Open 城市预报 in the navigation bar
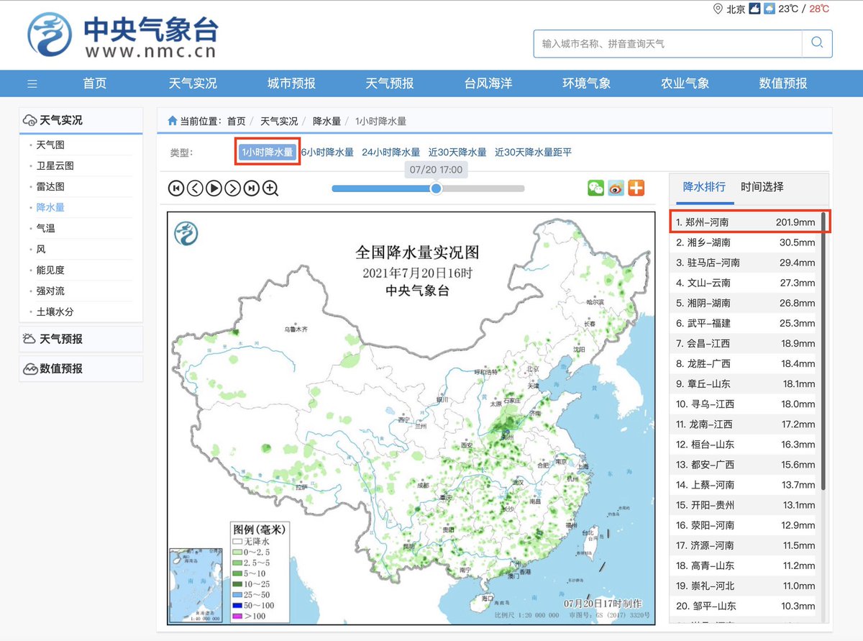The width and height of the screenshot is (863, 641). (x=291, y=83)
